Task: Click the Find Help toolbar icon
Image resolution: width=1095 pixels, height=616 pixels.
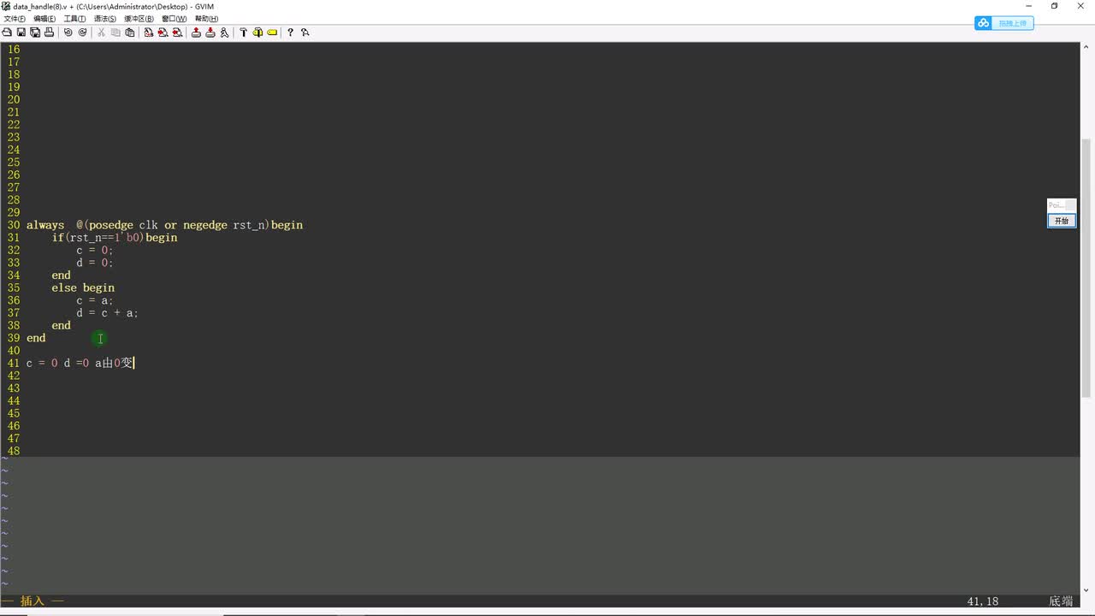Action: [305, 33]
